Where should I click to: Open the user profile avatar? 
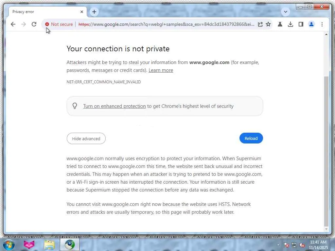[x=311, y=24]
